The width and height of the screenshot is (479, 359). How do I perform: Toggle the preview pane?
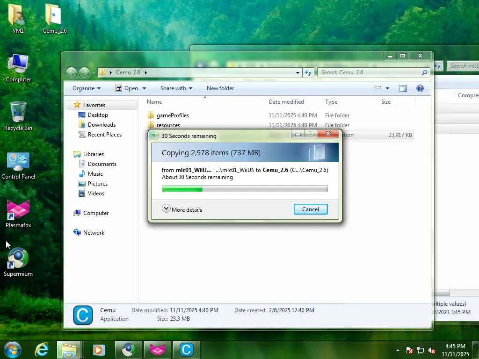point(403,88)
